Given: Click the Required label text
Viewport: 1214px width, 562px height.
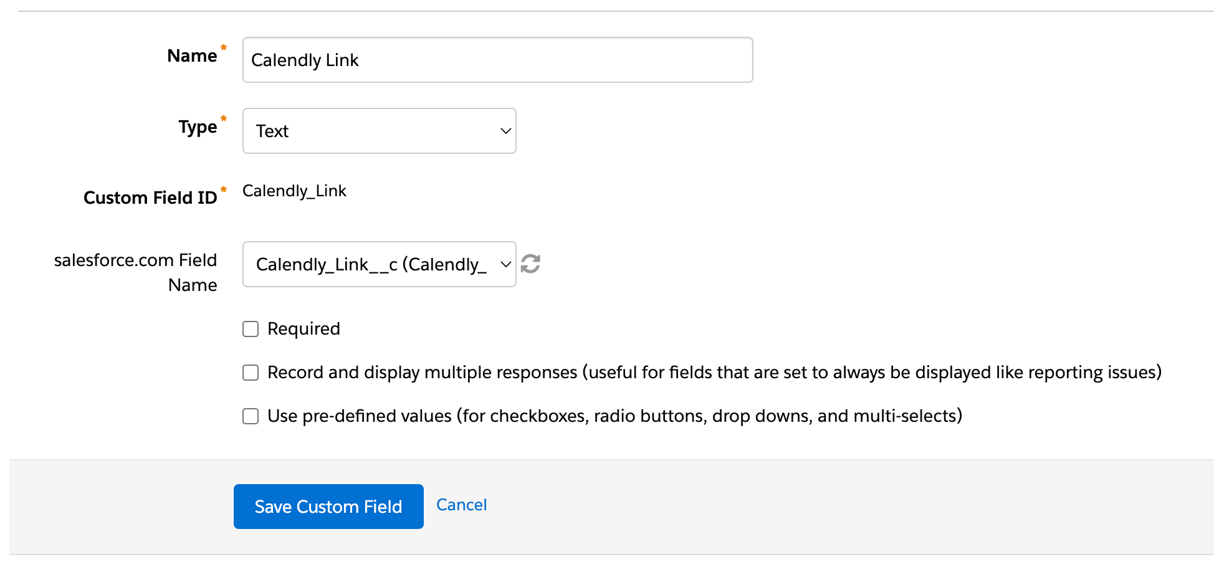Looking at the screenshot, I should pyautogui.click(x=303, y=329).
